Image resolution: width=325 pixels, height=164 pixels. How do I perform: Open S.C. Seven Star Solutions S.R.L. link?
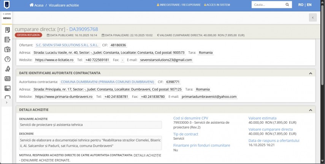tap(67, 45)
